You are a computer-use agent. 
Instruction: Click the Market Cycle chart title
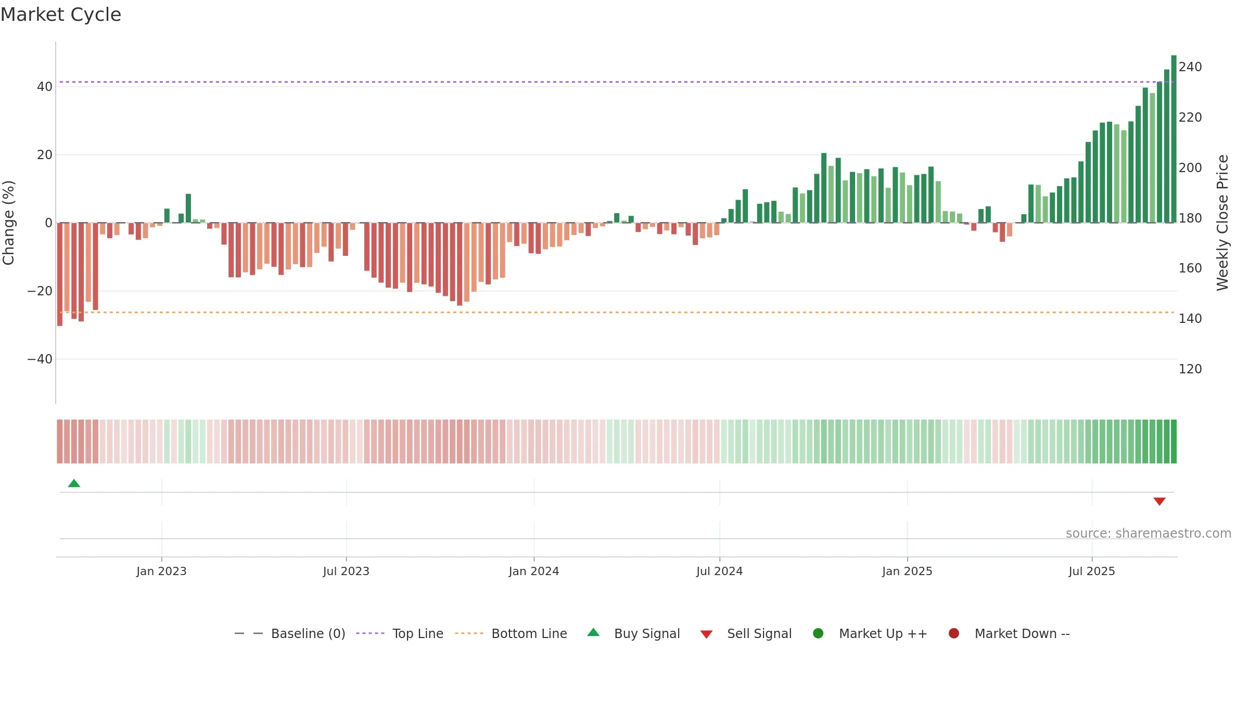click(61, 15)
